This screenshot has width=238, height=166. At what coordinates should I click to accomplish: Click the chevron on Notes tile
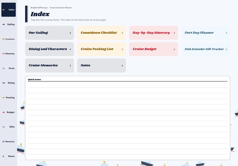click(x=122, y=66)
